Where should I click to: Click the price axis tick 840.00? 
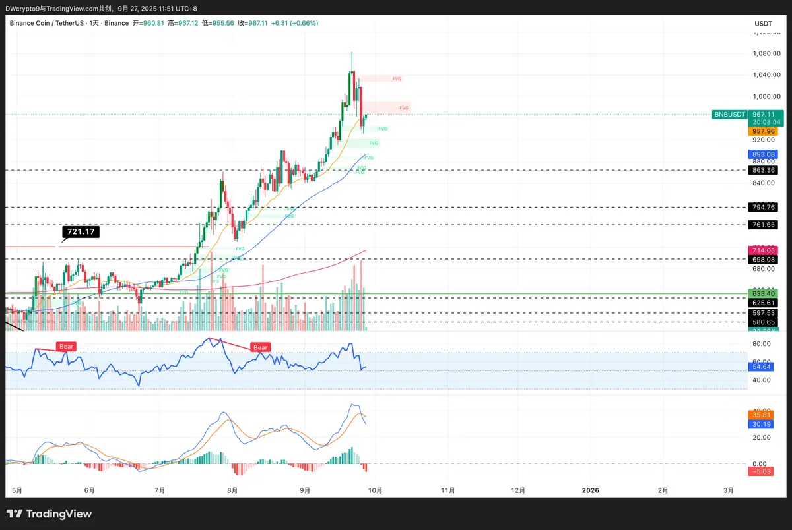763,183
